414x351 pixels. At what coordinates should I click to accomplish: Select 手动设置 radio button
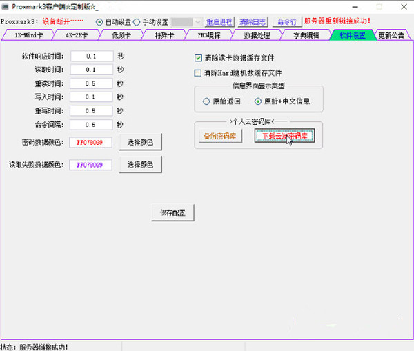(136, 21)
